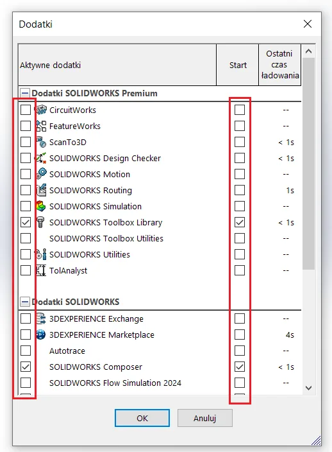The width and height of the screenshot is (332, 452).
Task: Click the Start column header
Action: [238, 65]
